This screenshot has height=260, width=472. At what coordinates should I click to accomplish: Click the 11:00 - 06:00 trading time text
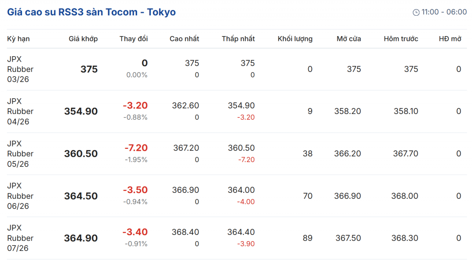[444, 12]
